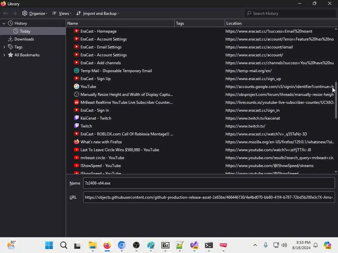The image size is (338, 253).
Task: Open the weather widget showing 80°
Action: tap(12, 245)
